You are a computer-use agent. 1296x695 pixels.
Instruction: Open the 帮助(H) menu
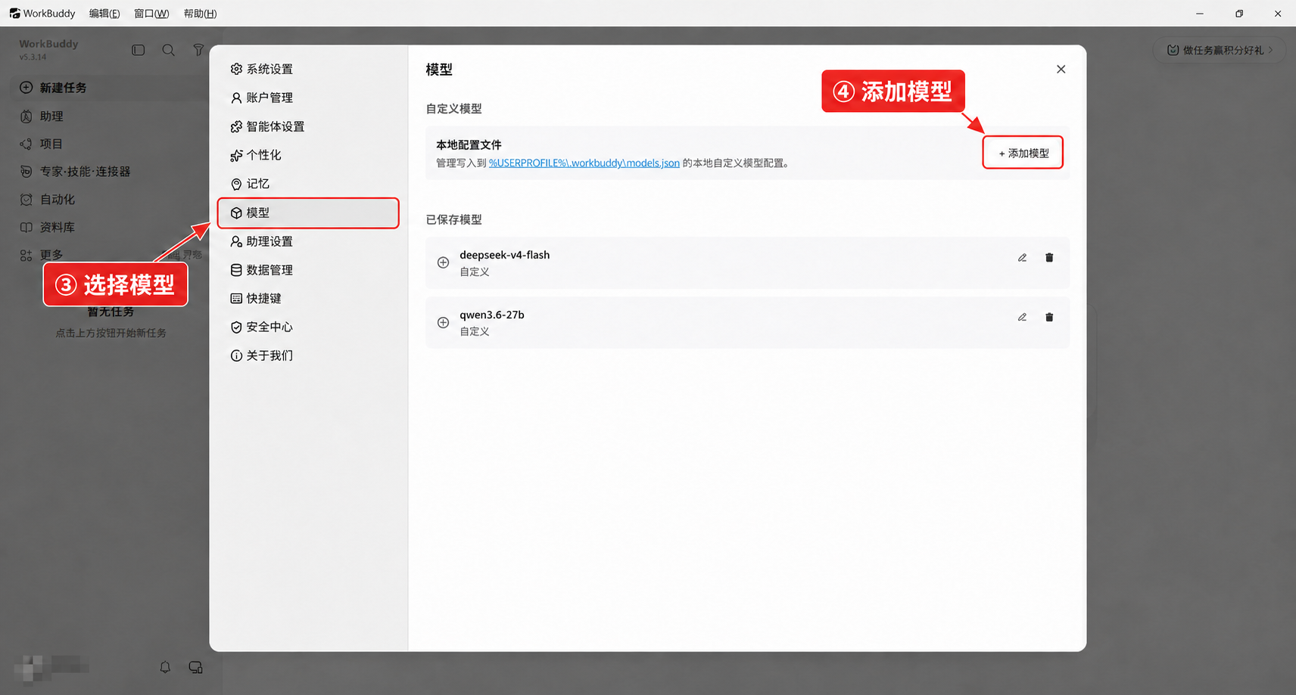(200, 14)
